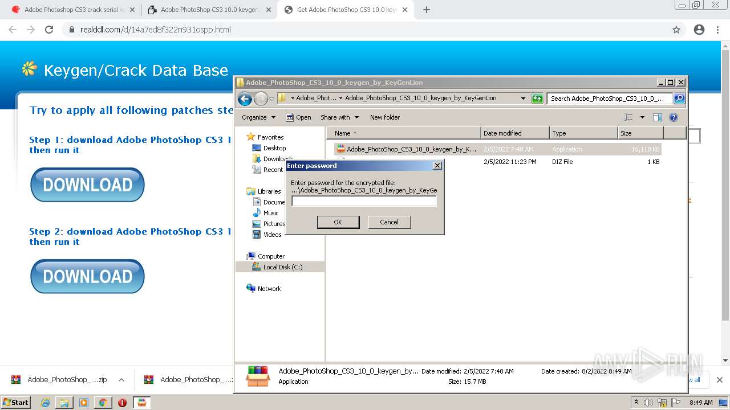Open the recent locations dropdown arrow in Explorer
Viewport: 730px width, 410px height.
click(x=272, y=99)
